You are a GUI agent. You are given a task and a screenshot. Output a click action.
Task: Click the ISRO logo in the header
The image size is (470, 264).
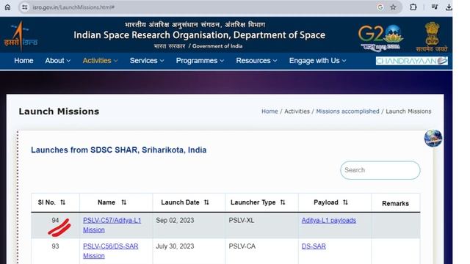(x=21, y=36)
